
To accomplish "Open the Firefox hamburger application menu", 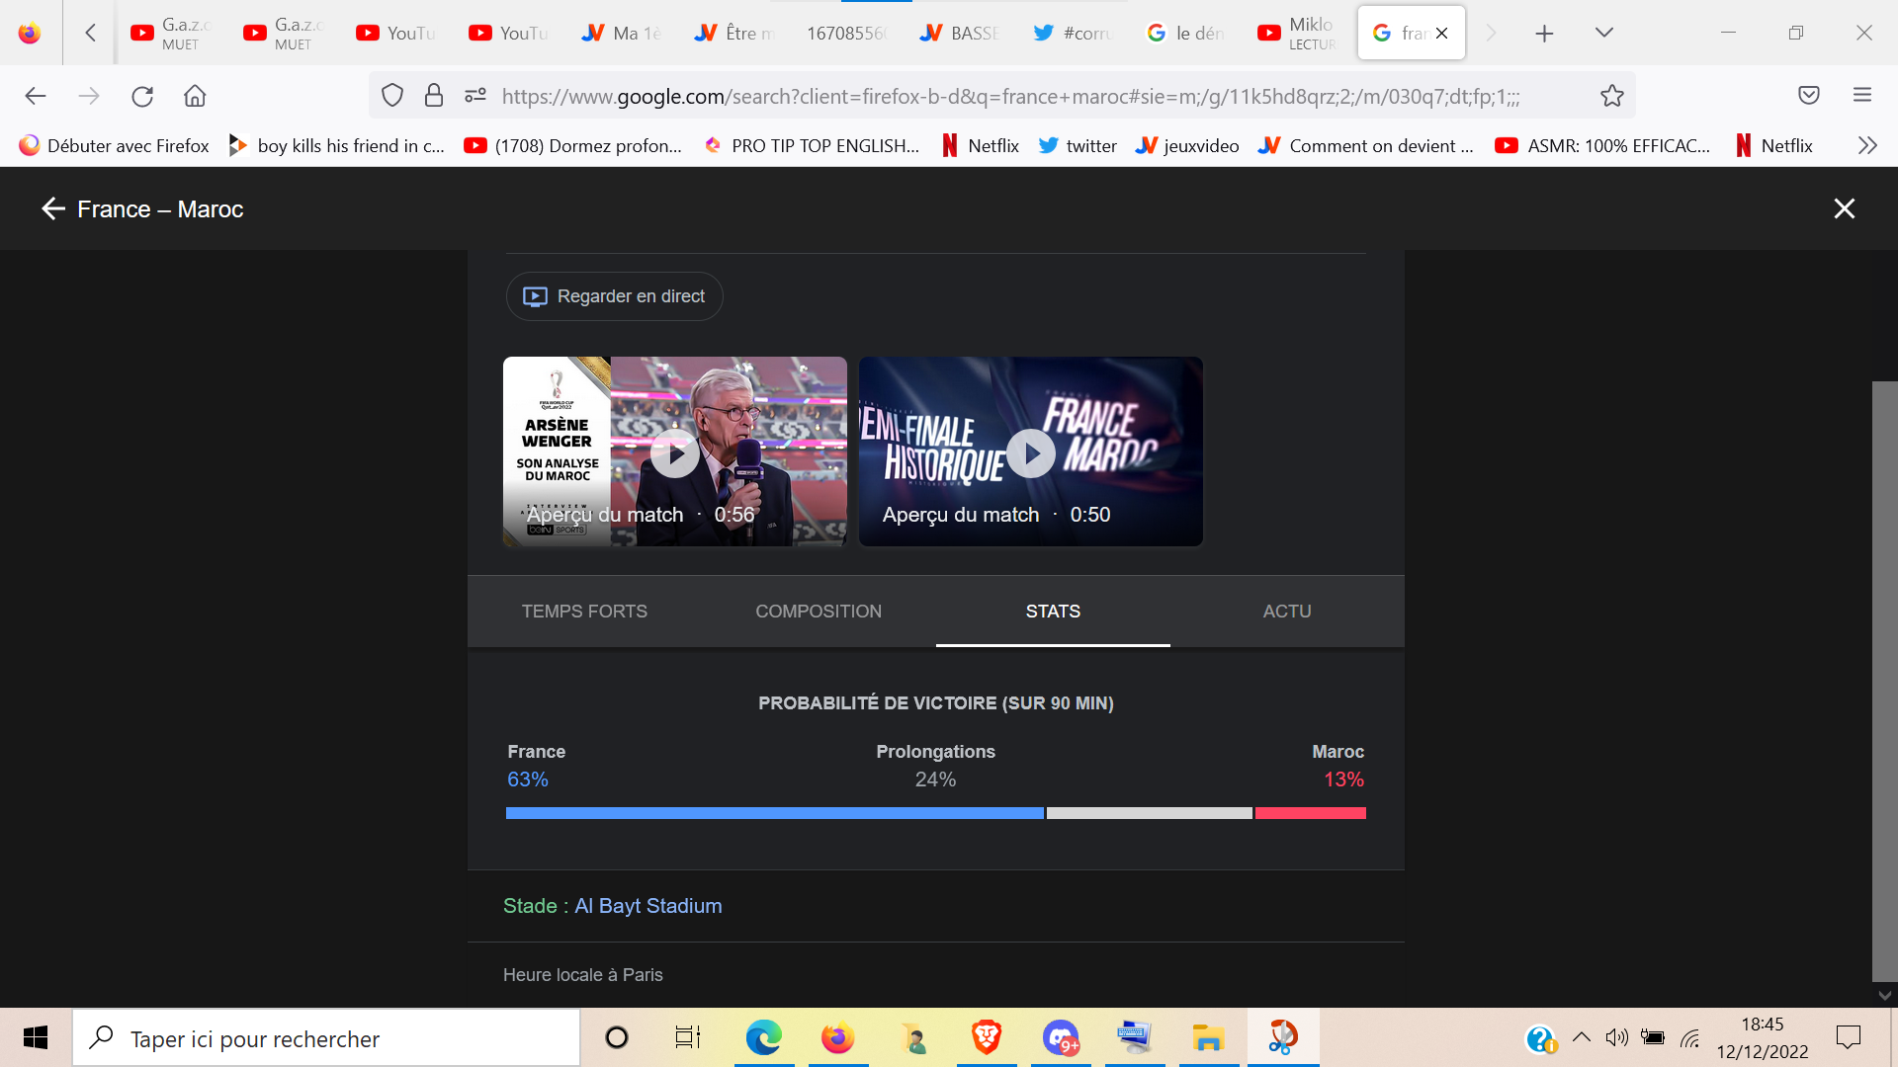I will click(1861, 96).
